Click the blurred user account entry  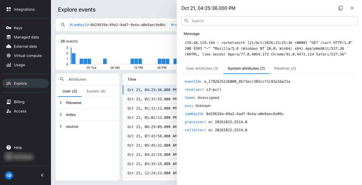pyautogui.click(x=19, y=157)
